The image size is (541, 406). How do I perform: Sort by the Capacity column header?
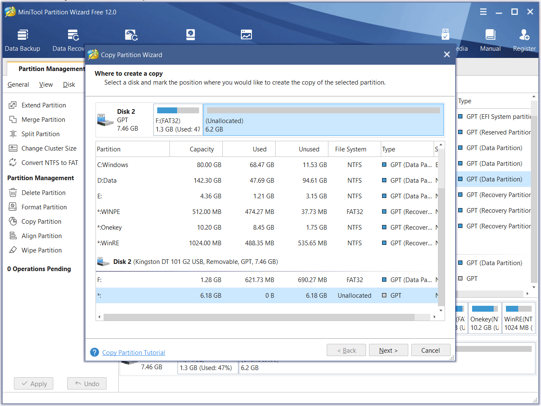coord(196,149)
